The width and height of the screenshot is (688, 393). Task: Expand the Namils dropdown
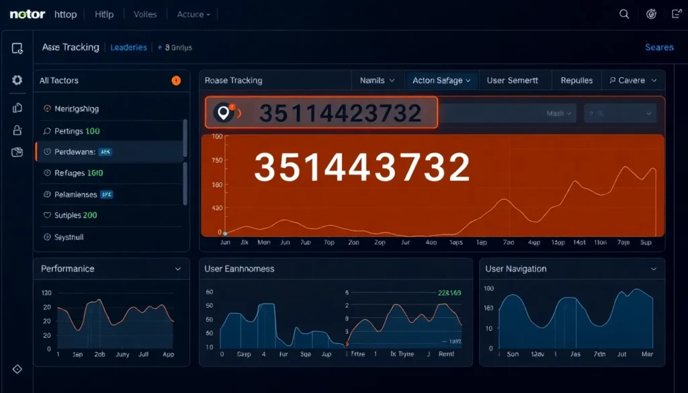tap(378, 81)
